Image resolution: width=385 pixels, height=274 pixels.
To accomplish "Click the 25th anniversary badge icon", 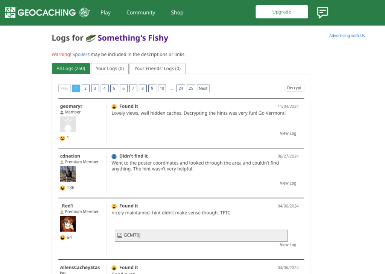I will click(x=84, y=12).
